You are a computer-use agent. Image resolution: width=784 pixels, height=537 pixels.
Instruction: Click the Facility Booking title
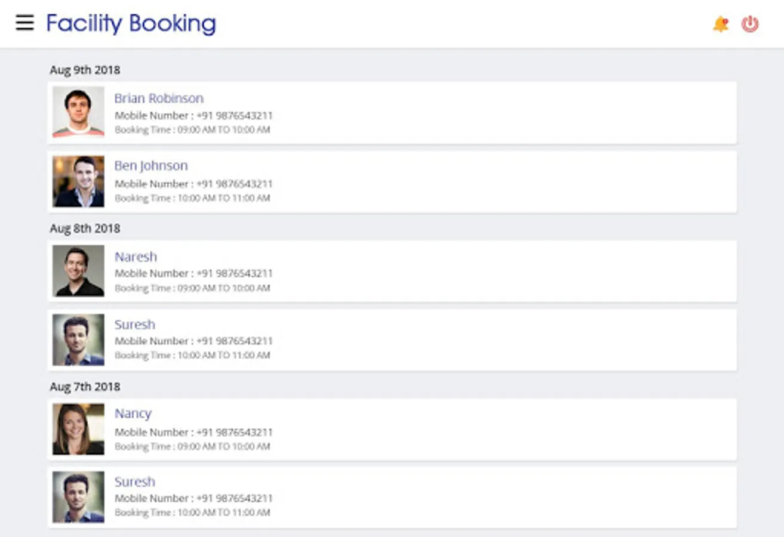[x=131, y=23]
